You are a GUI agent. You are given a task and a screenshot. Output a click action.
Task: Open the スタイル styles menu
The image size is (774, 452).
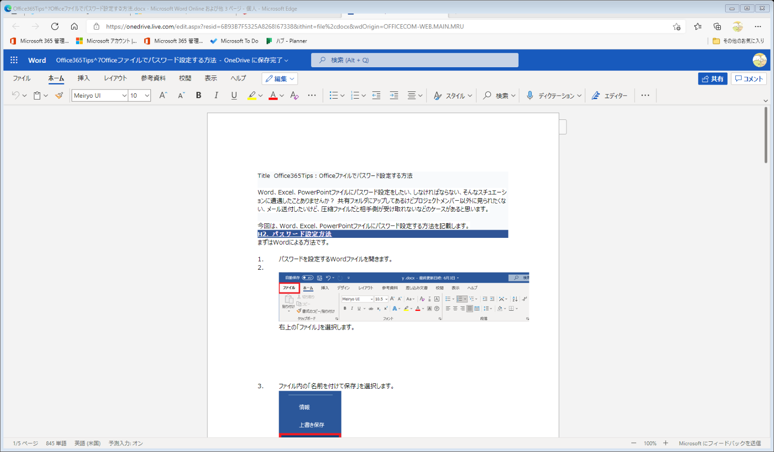pyautogui.click(x=453, y=96)
